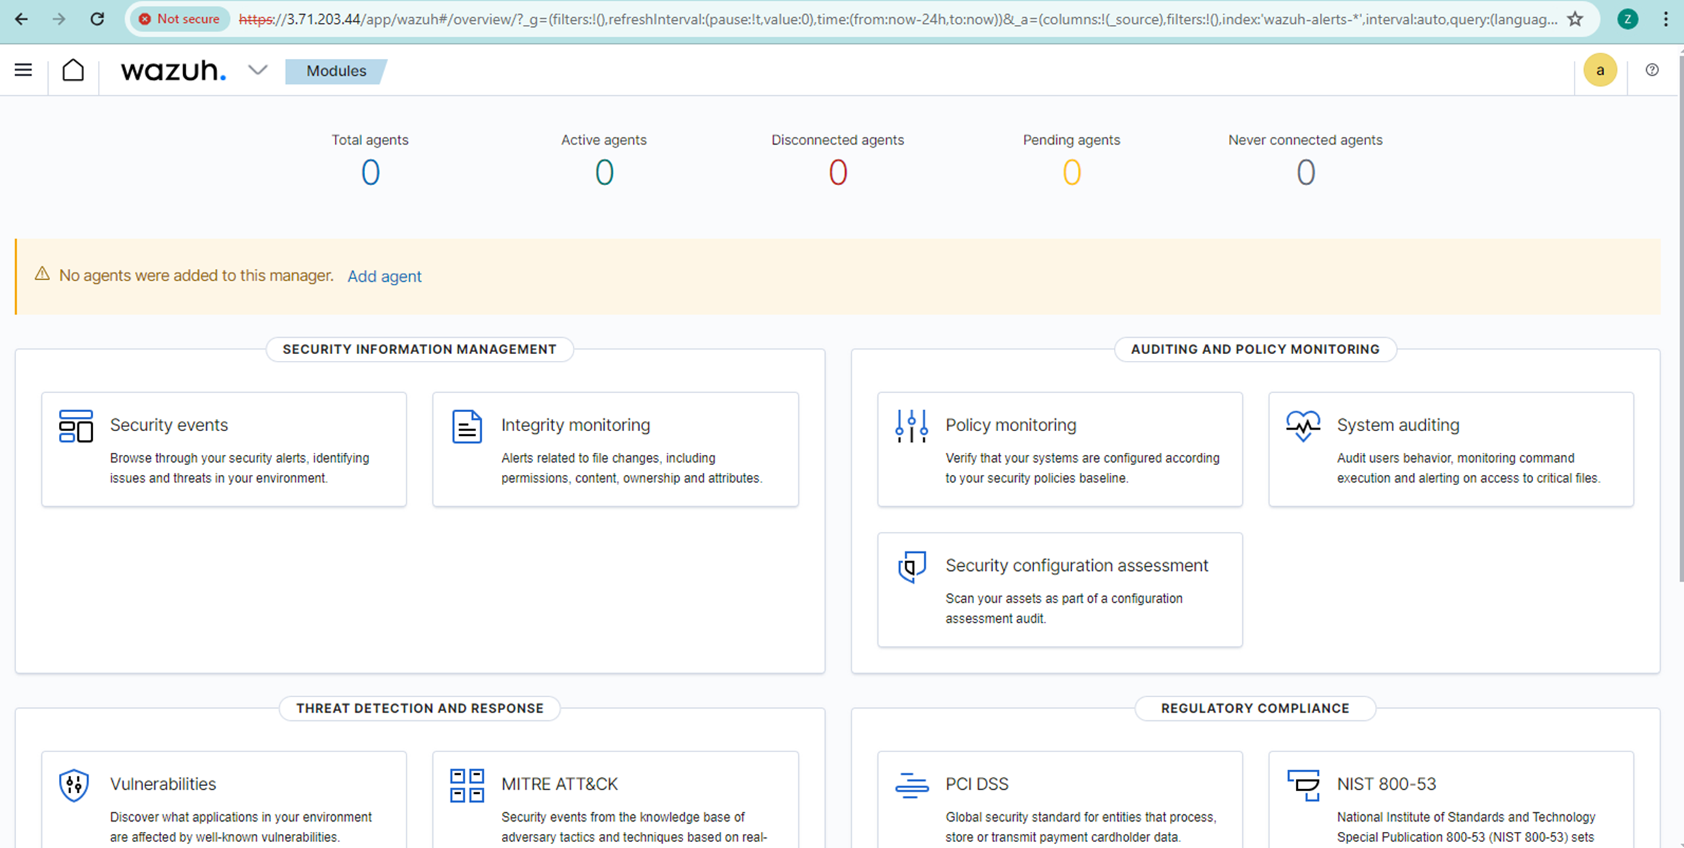The height and width of the screenshot is (848, 1684).
Task: Click the home icon in header
Action: click(73, 70)
